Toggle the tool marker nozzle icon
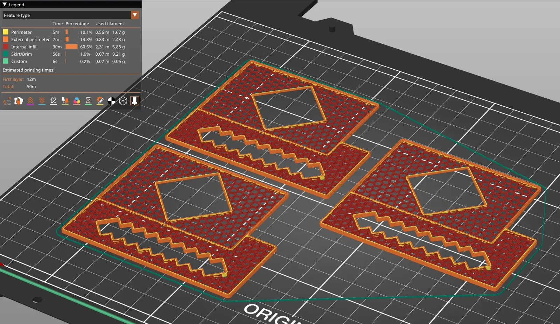Screen dimensions: 560x324 pos(134,101)
